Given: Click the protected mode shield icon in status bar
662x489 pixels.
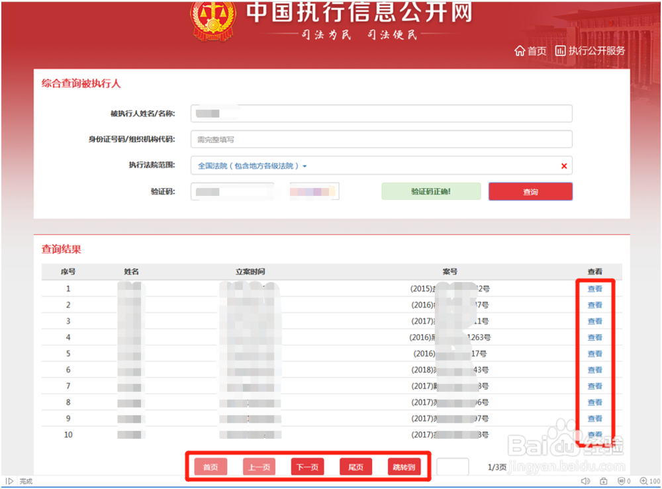Looking at the screenshot, I should pyautogui.click(x=622, y=480).
